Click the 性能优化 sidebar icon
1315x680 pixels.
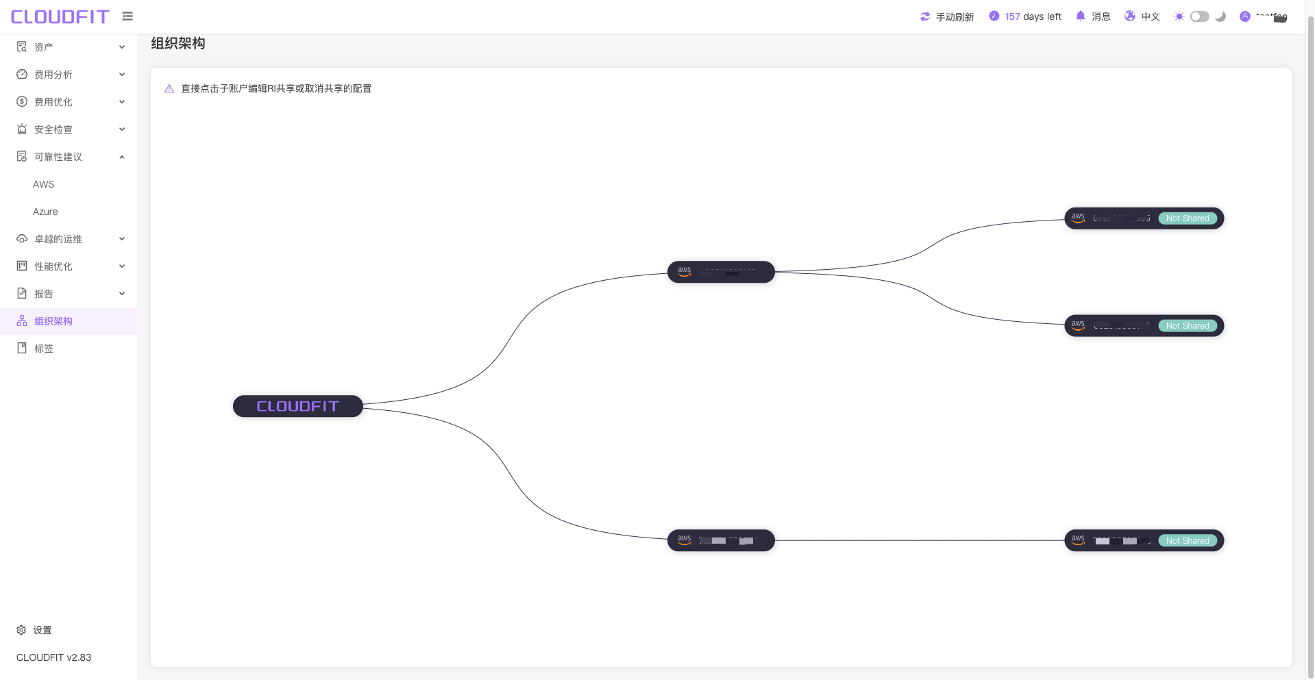[22, 266]
